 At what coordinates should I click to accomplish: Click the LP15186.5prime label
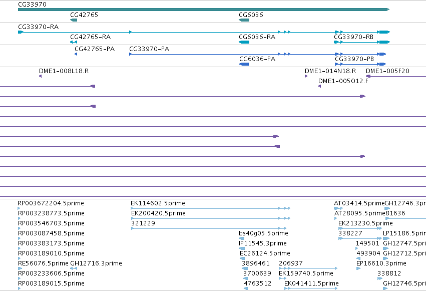click(x=404, y=234)
